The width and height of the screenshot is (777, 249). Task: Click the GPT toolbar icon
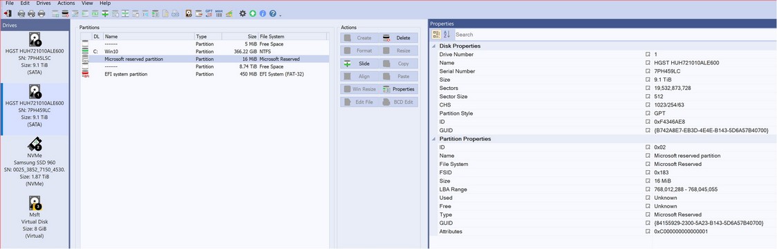point(209,13)
